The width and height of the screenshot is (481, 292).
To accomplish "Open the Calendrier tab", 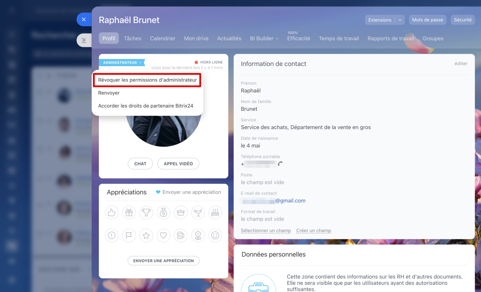I will pyautogui.click(x=163, y=38).
